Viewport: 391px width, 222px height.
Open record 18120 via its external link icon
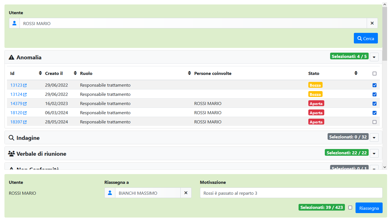click(x=25, y=113)
